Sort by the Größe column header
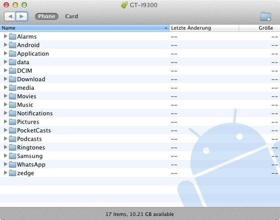 (259, 28)
